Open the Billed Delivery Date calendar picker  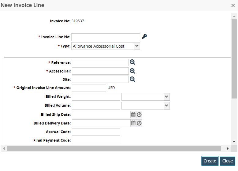133,123
